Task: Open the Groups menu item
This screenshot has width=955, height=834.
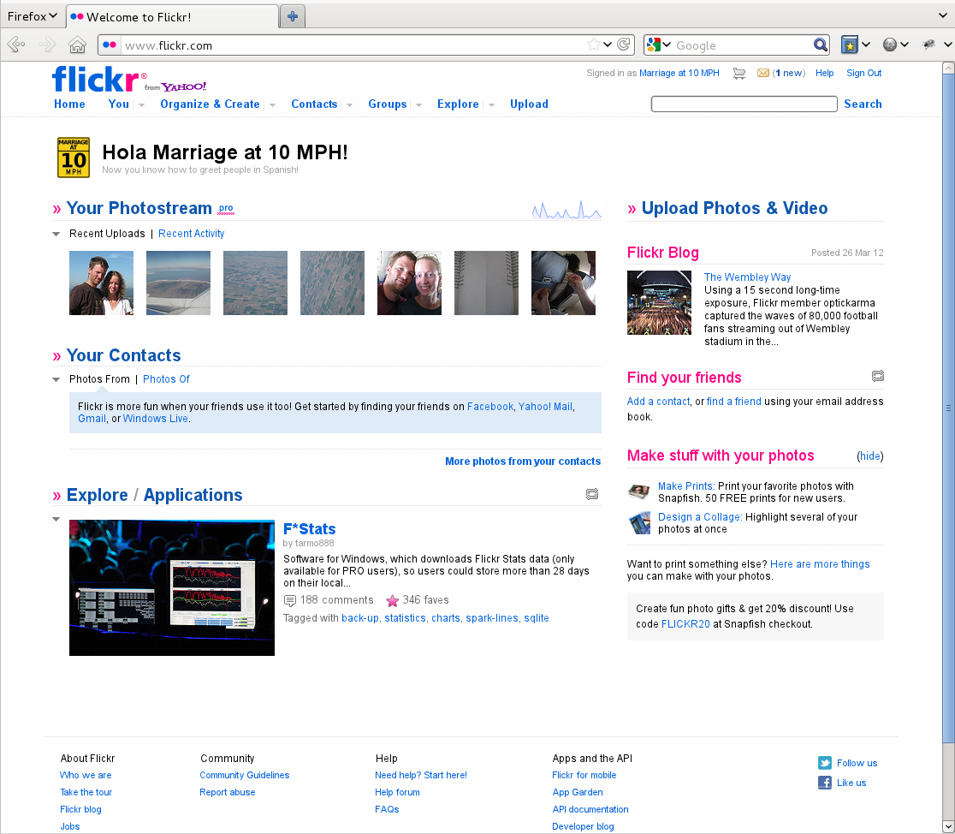Action: [x=388, y=104]
